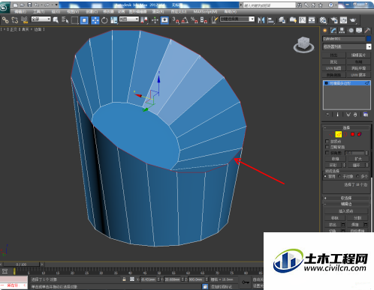This screenshot has width=374, height=290.
Task: Activate the Select Object tool
Action: 56,20
